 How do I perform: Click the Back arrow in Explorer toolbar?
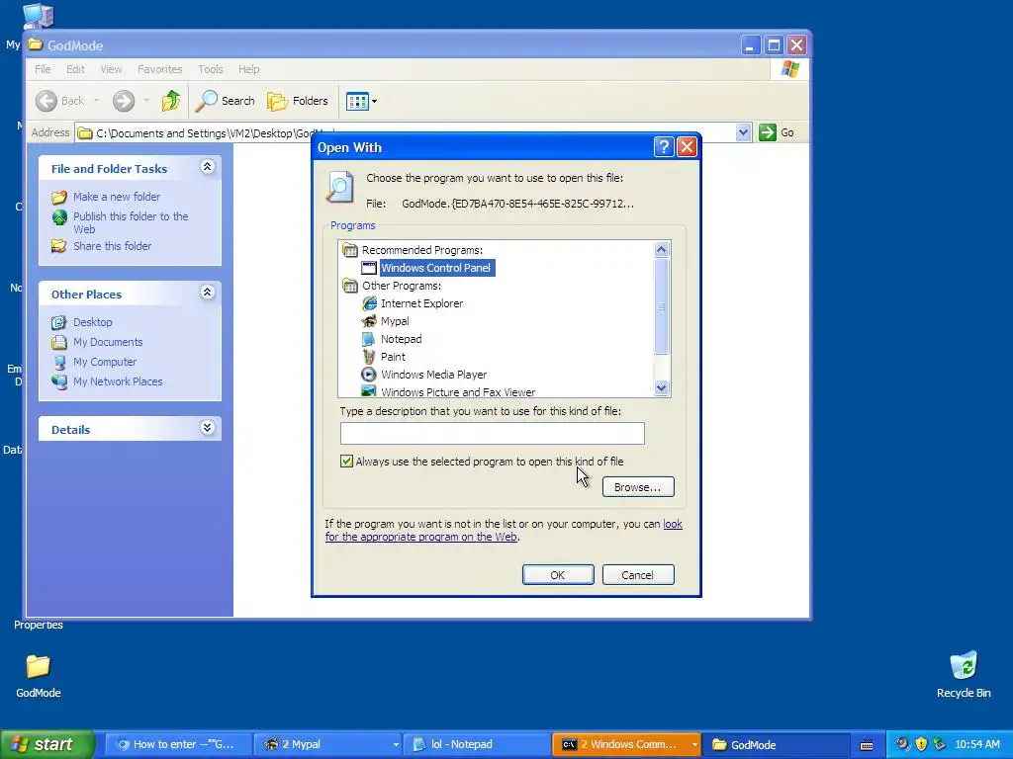46,101
